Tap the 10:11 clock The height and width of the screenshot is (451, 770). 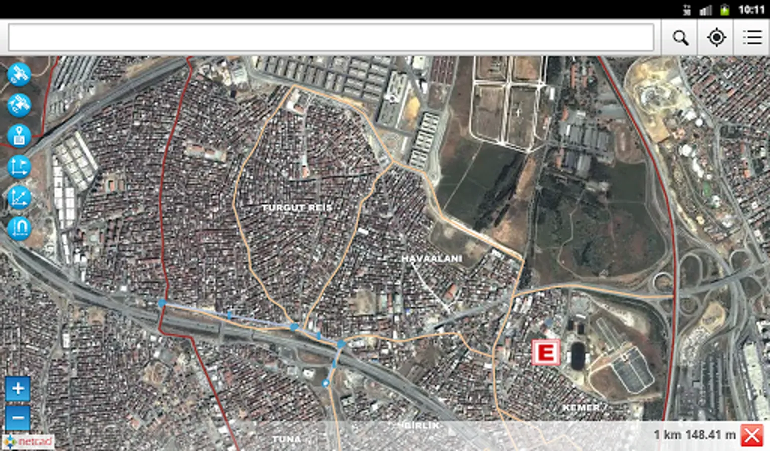[x=751, y=10]
